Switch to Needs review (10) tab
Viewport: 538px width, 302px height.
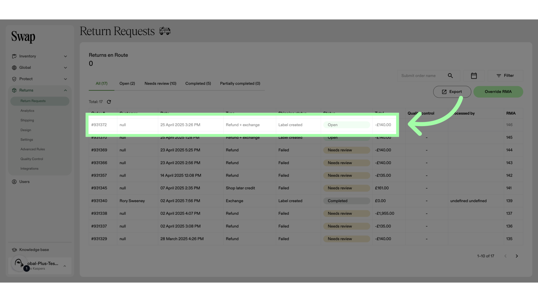pyautogui.click(x=160, y=83)
